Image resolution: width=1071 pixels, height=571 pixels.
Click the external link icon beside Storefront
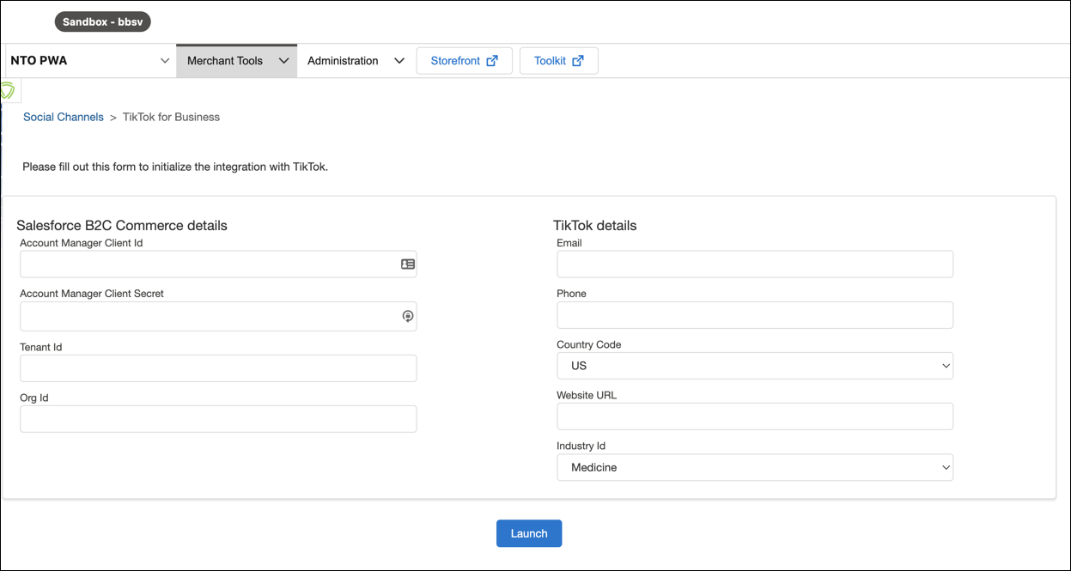pyautogui.click(x=492, y=61)
